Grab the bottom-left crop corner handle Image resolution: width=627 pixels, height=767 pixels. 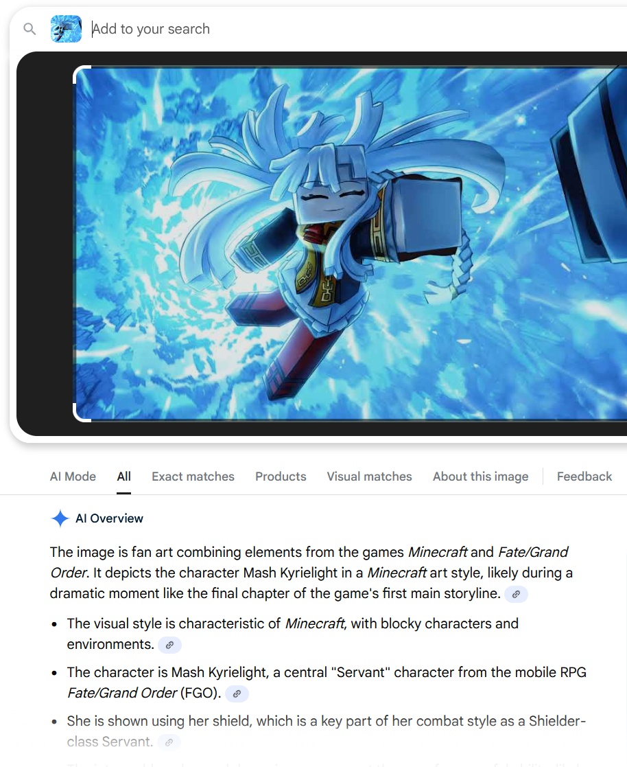pos(82,413)
